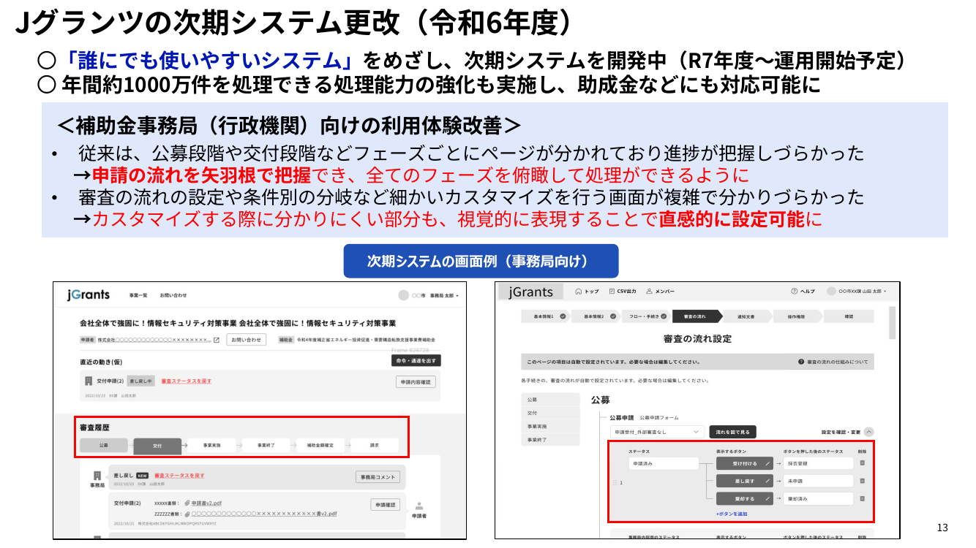Click pencil edit icon on 差し戻す button

[767, 482]
